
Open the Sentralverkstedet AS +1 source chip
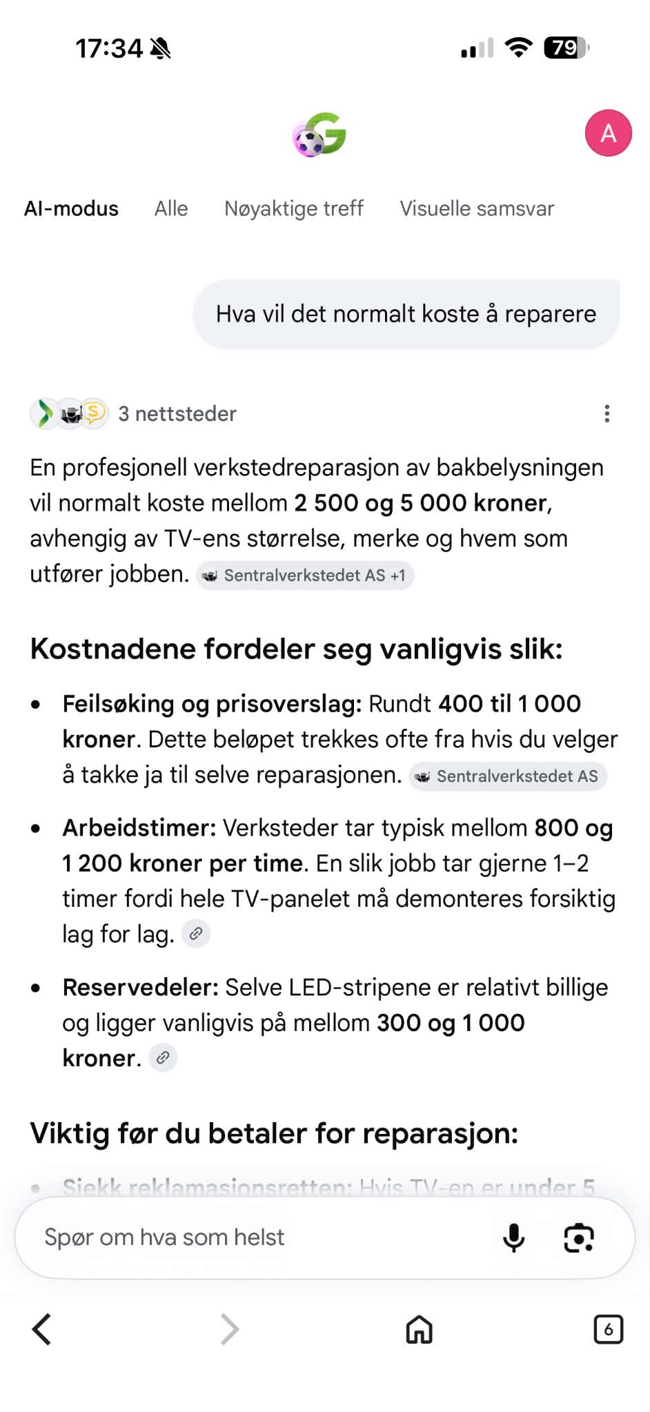(x=305, y=576)
